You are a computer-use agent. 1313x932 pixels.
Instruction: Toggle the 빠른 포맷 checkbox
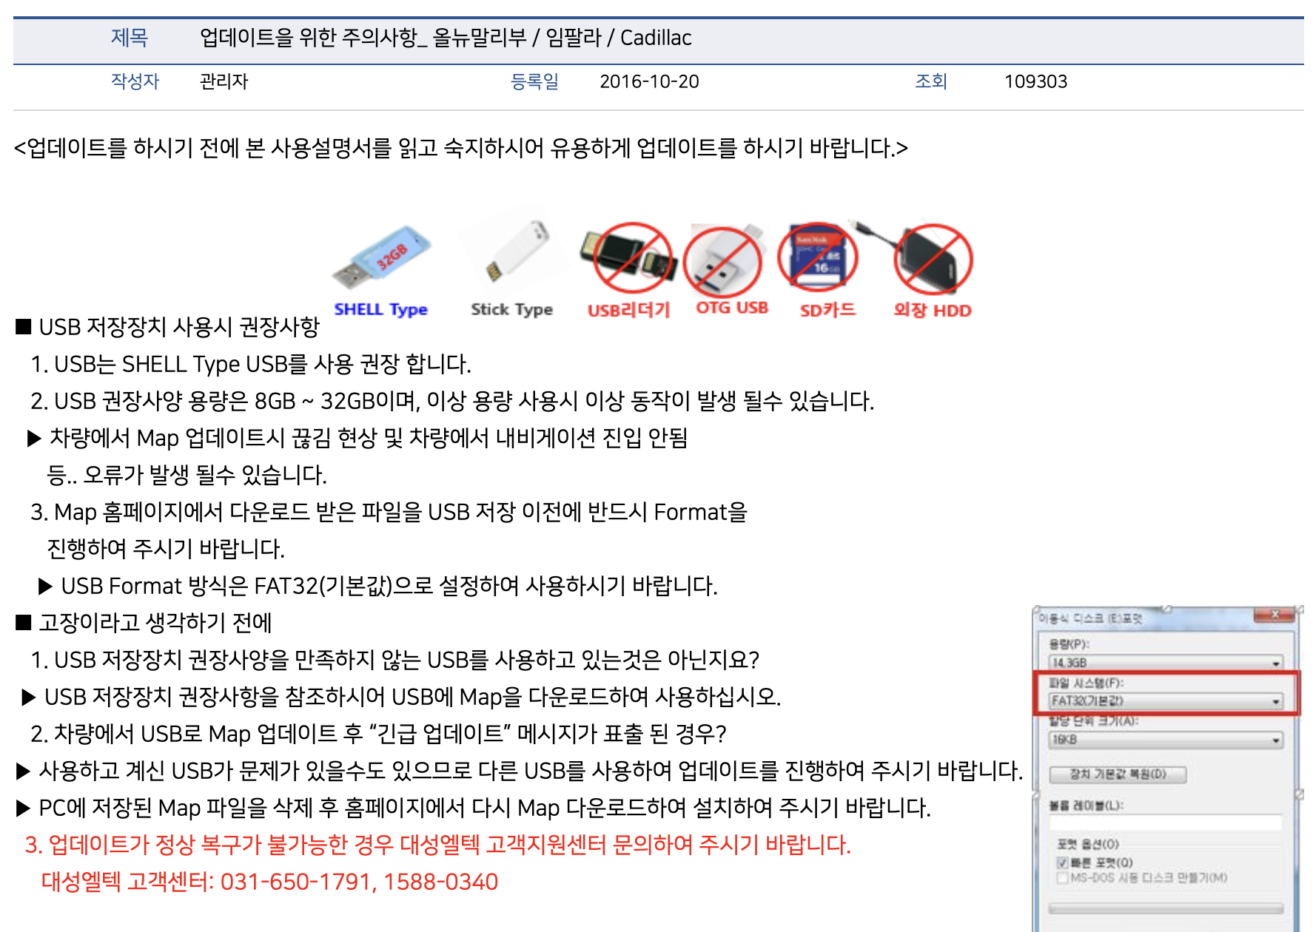point(1062,862)
